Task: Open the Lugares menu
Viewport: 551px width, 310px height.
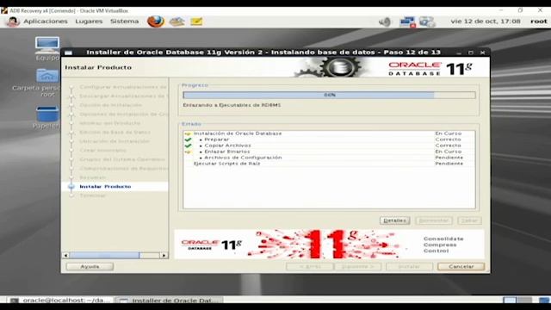Action: coord(89,22)
